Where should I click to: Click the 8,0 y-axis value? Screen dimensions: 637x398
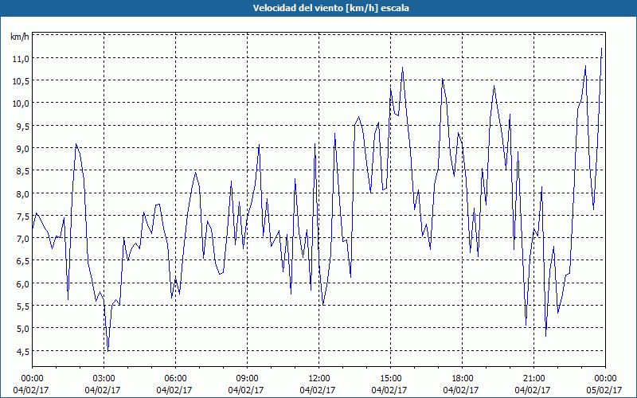click(x=23, y=193)
